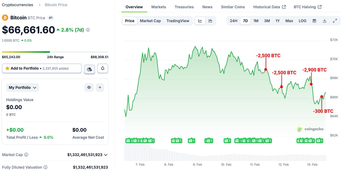Click the Add to Portfolio button
This screenshot has width=341, height=171.
pos(42,68)
